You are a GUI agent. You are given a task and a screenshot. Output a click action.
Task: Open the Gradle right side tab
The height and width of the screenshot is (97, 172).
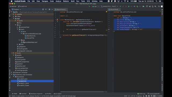162,12
